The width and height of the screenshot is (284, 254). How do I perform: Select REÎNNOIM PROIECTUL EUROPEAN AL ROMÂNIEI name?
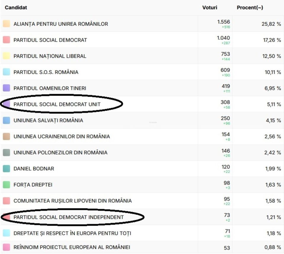pos(72,247)
